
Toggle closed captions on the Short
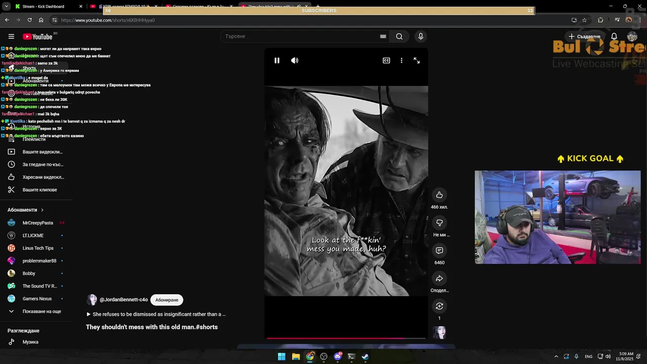pos(386,61)
